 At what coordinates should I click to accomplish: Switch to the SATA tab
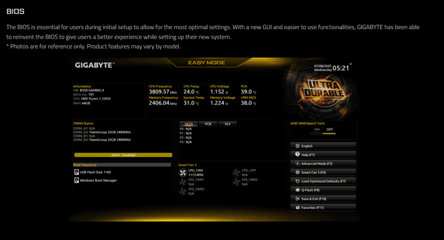pyautogui.click(x=188, y=124)
